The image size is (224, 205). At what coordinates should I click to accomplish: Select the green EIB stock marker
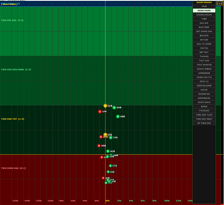(x=108, y=172)
